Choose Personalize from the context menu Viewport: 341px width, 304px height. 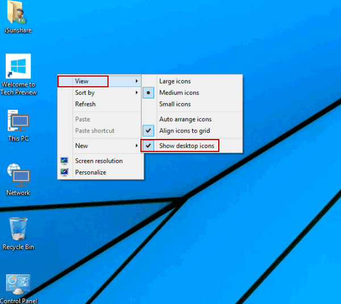(99, 172)
